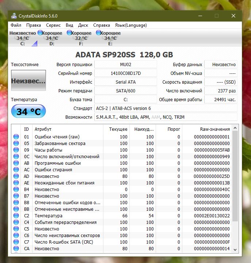Click status orb for attribute C6 row
This screenshot has width=251, height=263.
pos(16,235)
